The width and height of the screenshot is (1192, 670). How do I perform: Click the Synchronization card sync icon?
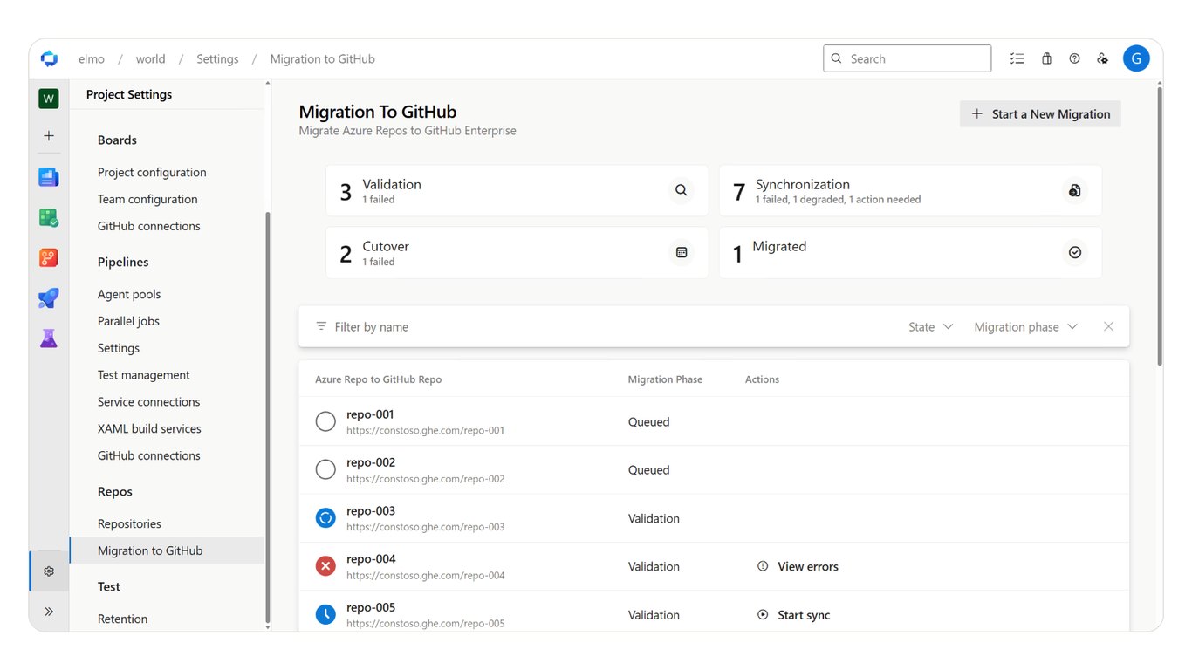(x=1075, y=190)
